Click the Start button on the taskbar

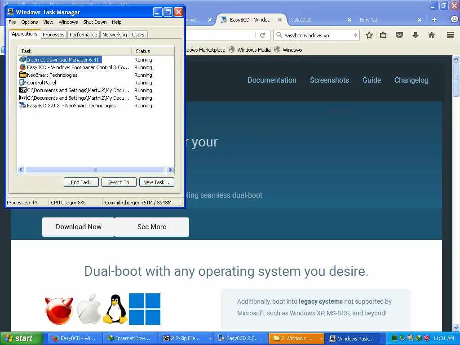coord(22,338)
